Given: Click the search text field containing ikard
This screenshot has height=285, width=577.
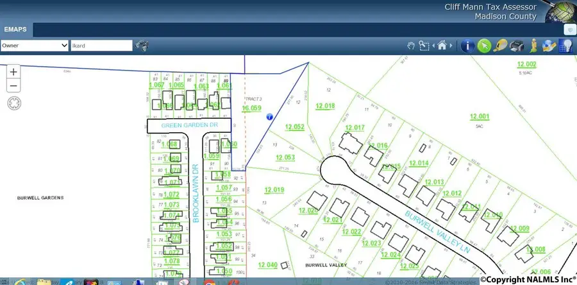Looking at the screenshot, I should 101,46.
